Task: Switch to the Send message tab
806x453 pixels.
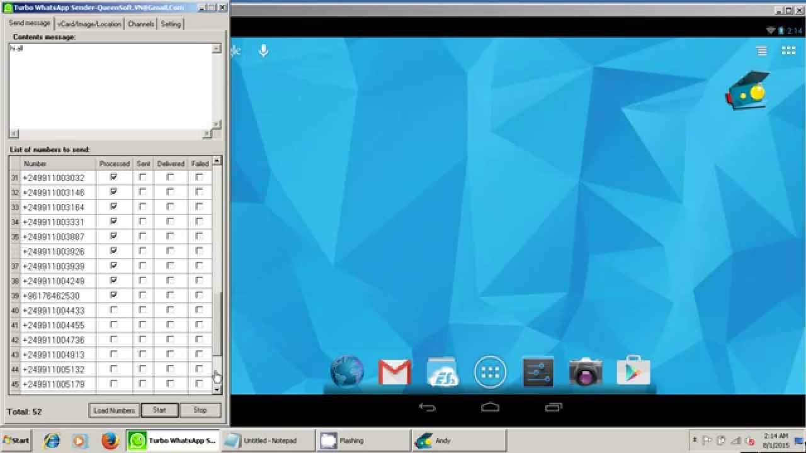Action: pyautogui.click(x=29, y=23)
